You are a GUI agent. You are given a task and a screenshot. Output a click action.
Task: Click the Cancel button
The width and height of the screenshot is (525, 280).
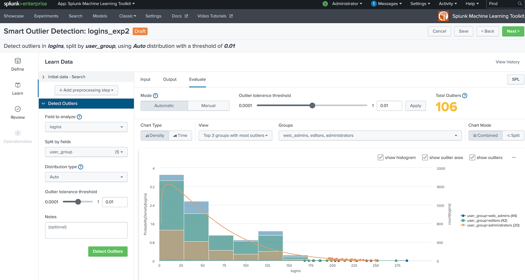click(439, 31)
